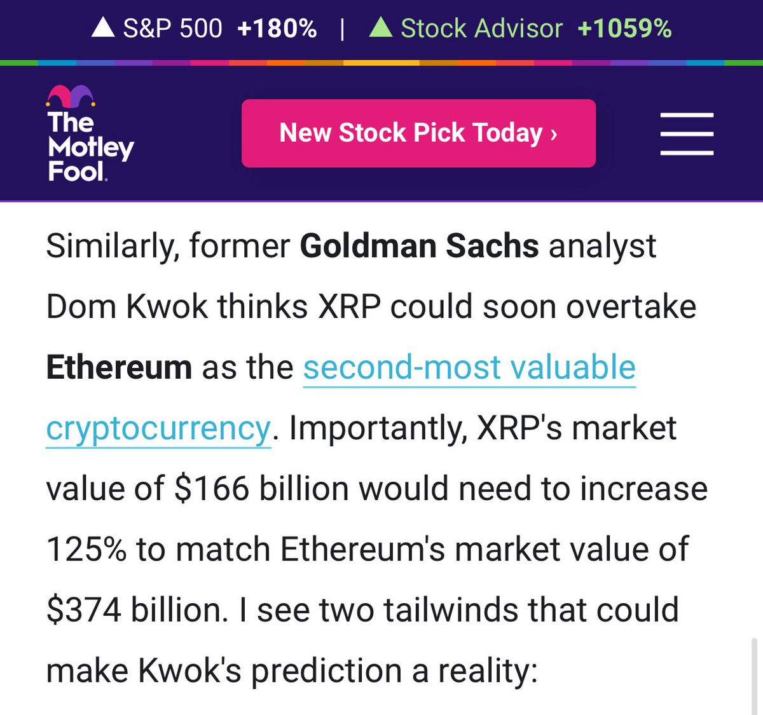Image resolution: width=763 pixels, height=715 pixels.
Task: Select the S&P 500 label
Action: pos(172,28)
